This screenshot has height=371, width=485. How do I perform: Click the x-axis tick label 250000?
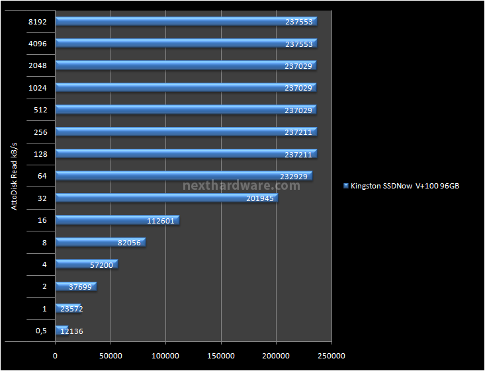pyautogui.click(x=331, y=356)
